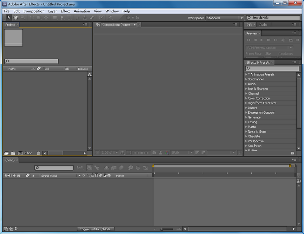Enable Motion Blur for all layers
Screen dimensions: 304x234
click(121, 167)
